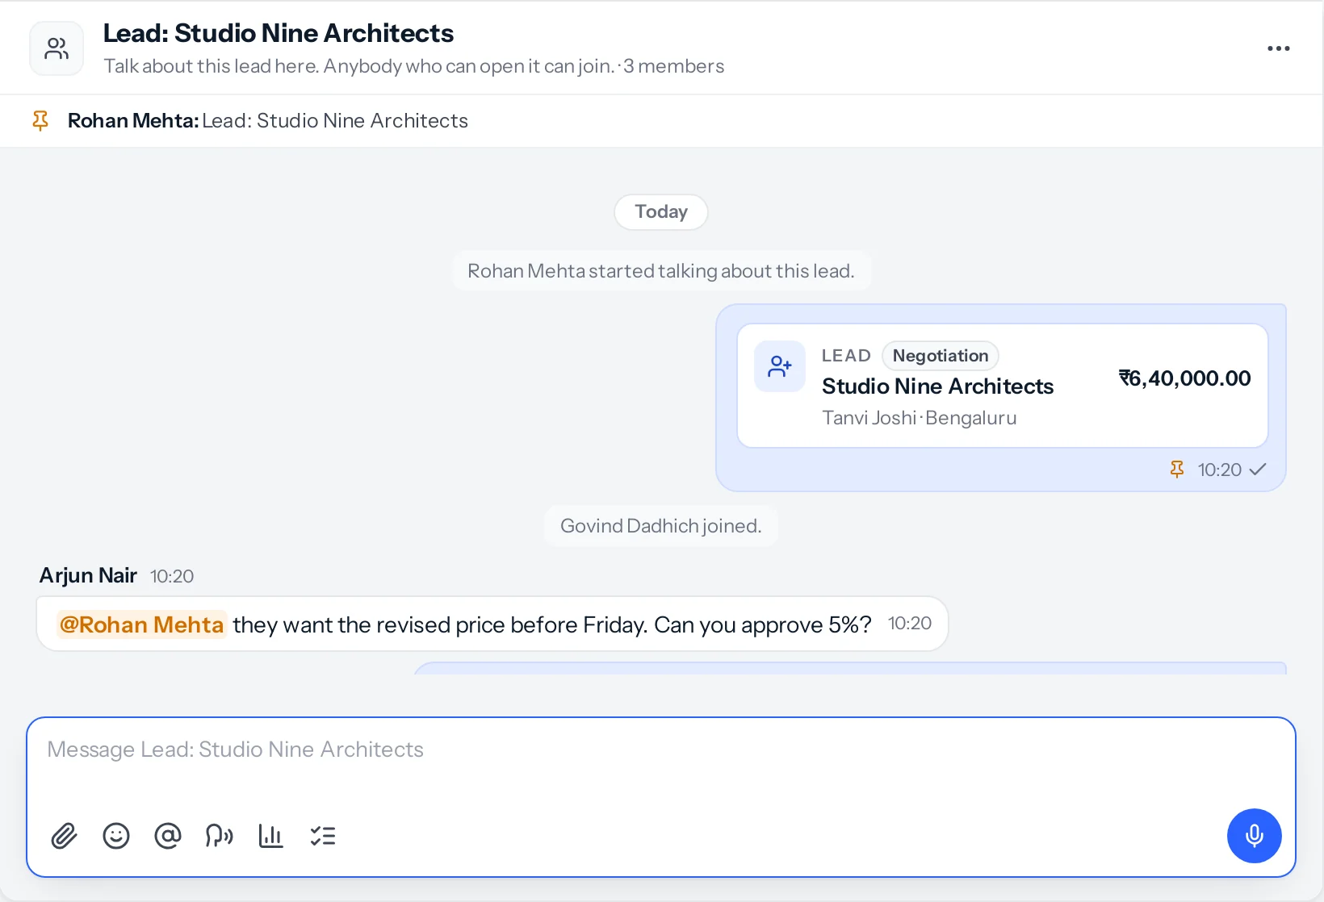The height and width of the screenshot is (902, 1324).
Task: Click the Govind Dadhich joined notice
Action: click(x=661, y=526)
